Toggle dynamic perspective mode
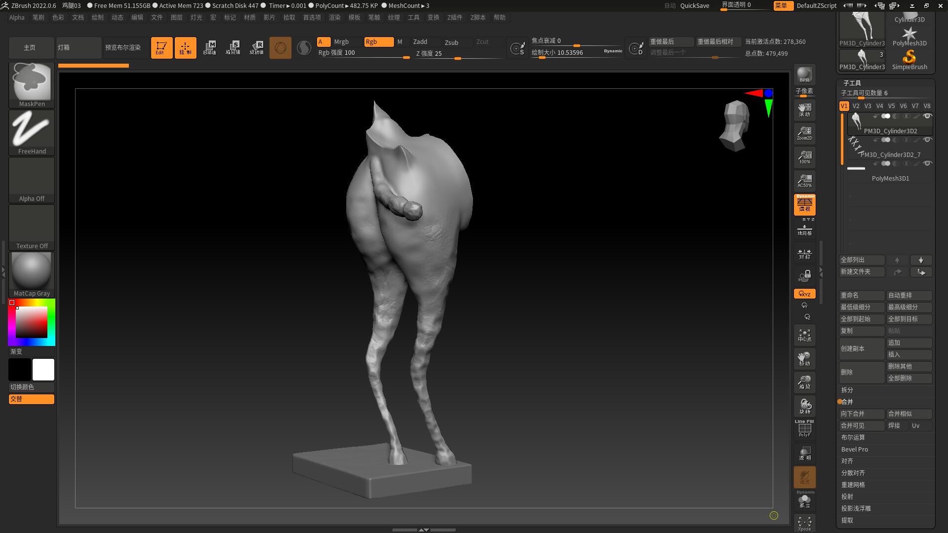948x533 pixels. 804,205
